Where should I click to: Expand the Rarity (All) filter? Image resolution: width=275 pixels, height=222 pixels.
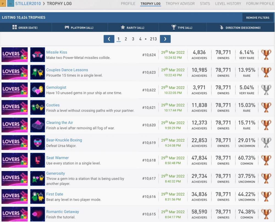pyautogui.click(x=133, y=28)
